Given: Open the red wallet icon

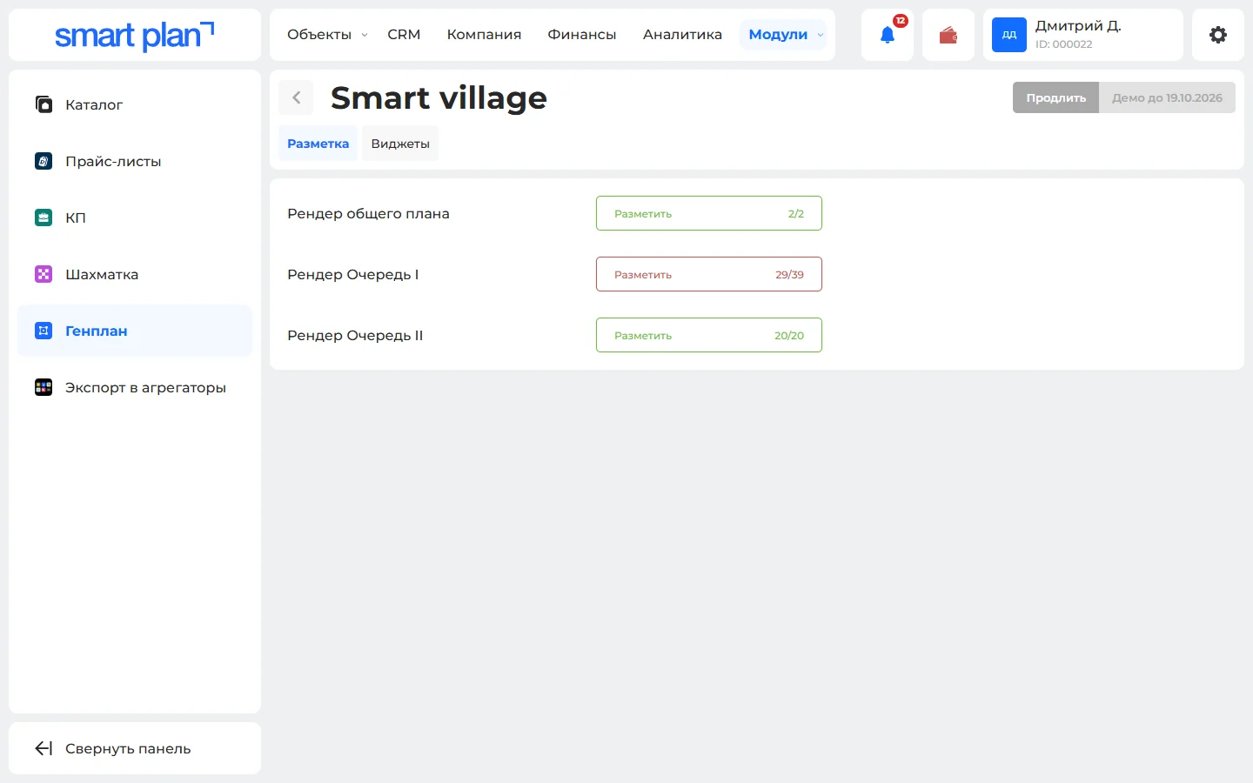Looking at the screenshot, I should click(x=948, y=35).
